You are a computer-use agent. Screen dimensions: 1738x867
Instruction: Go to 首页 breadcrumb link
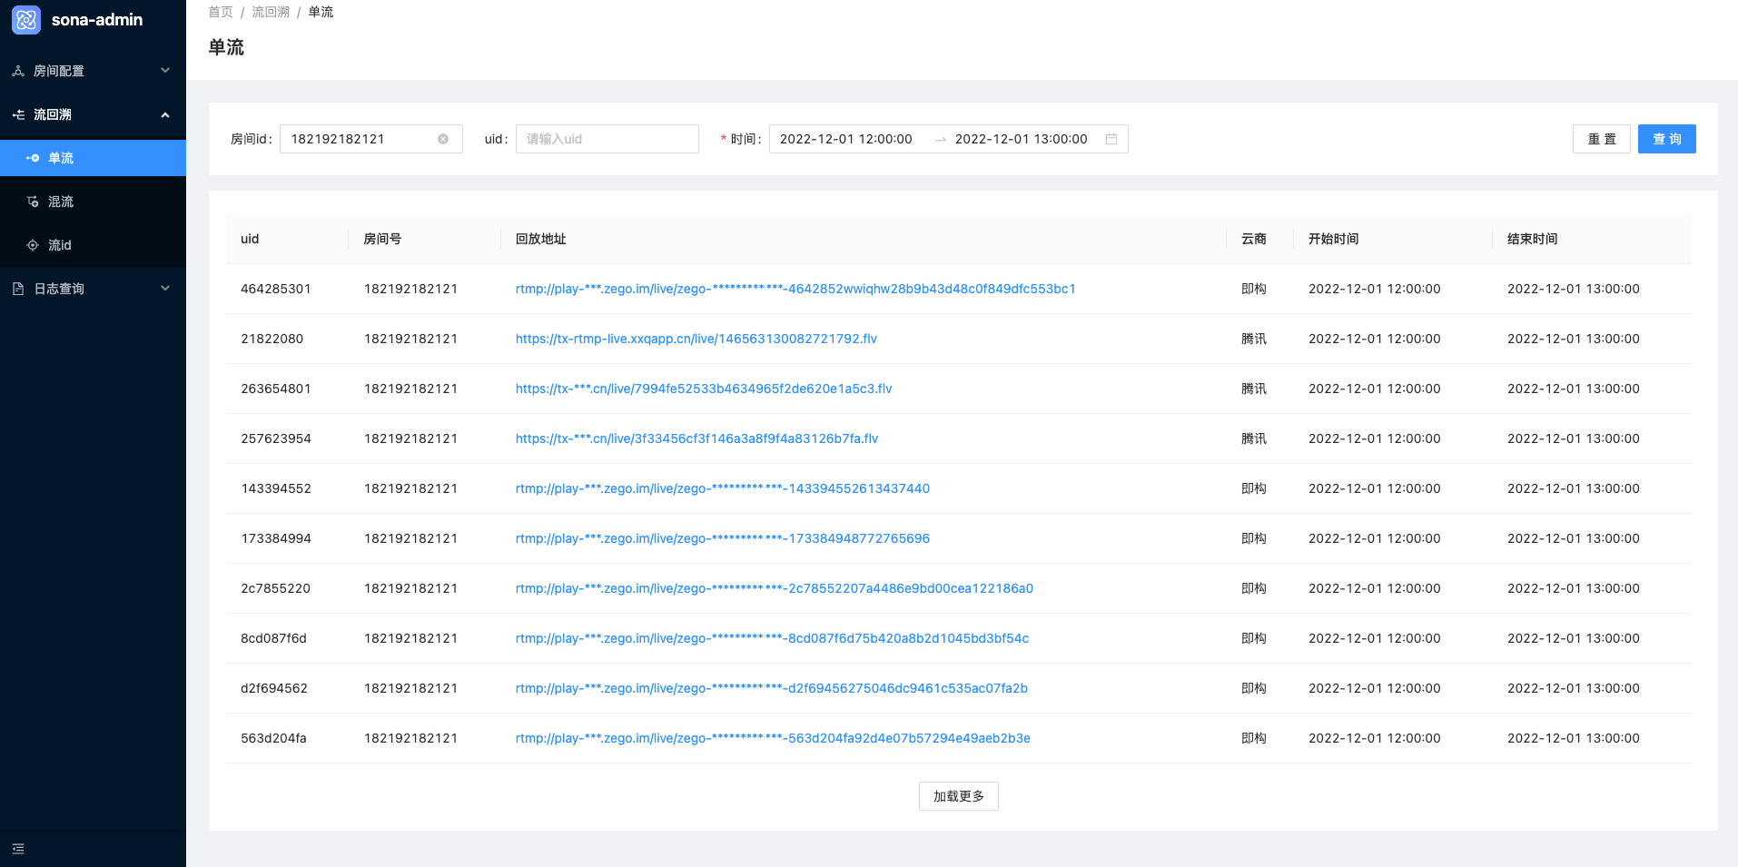[221, 12]
